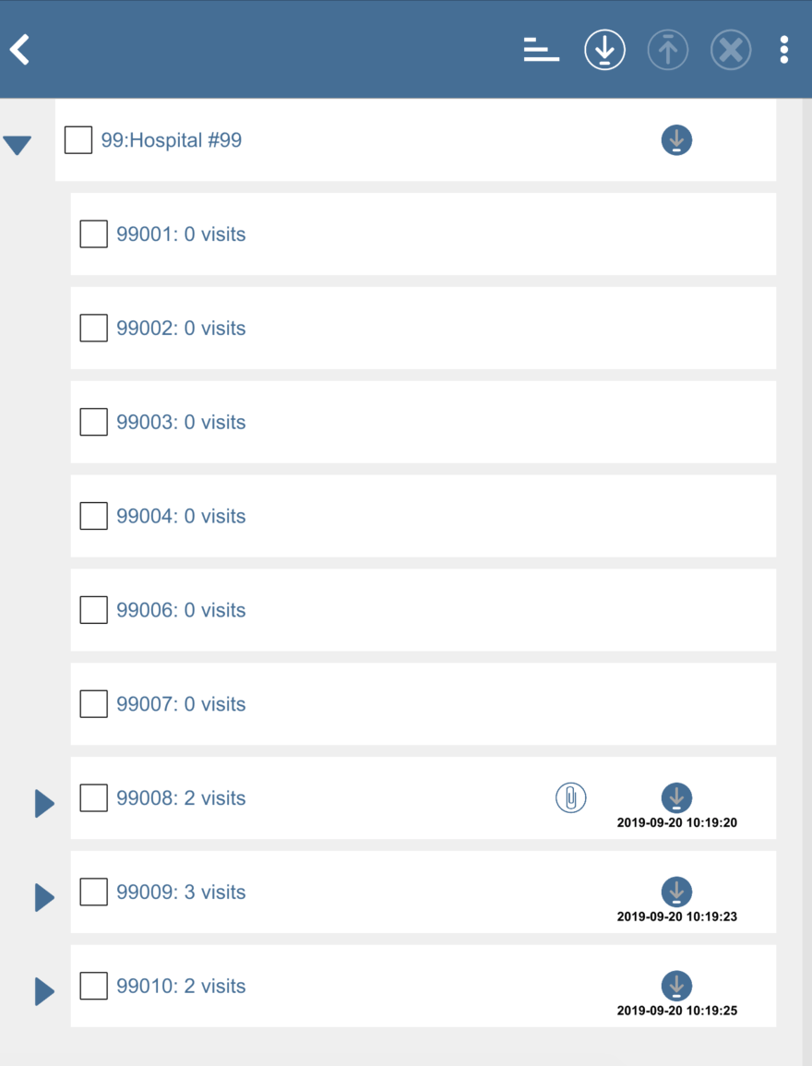Select the checkbox for 99009

point(94,892)
